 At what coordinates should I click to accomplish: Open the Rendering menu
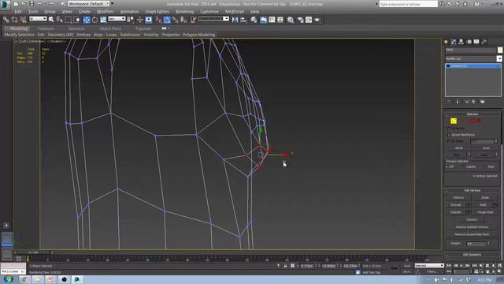coord(184,11)
